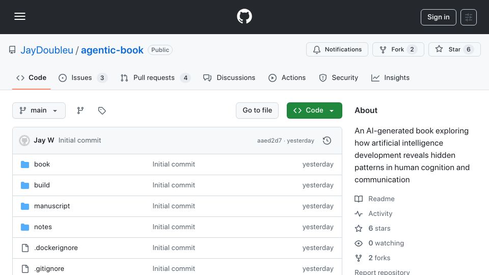Click the yesterday timestamp on book row
Viewport: 489px width, 275px height.
pos(318,164)
